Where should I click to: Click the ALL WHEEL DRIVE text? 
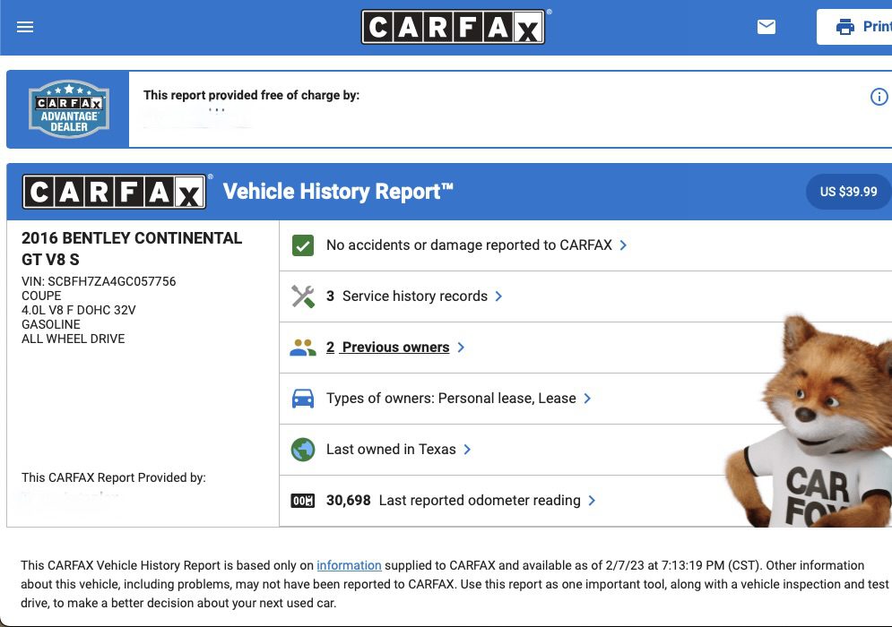[73, 339]
